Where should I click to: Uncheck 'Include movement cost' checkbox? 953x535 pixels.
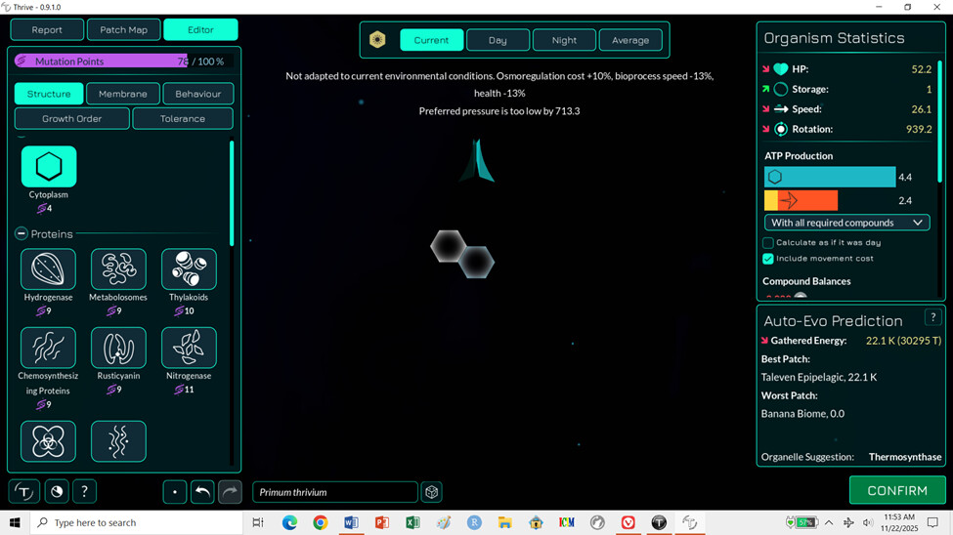(x=768, y=259)
